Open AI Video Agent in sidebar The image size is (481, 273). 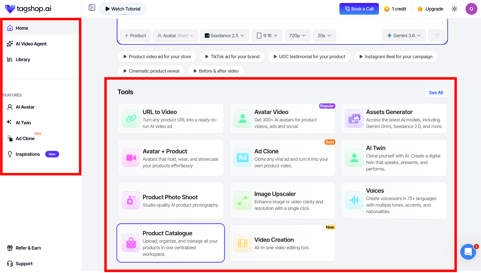(x=41, y=44)
